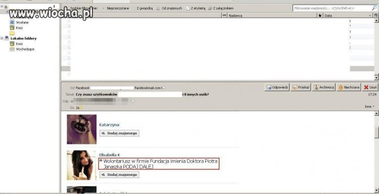Select Lokalne foldery in the tree
The height and width of the screenshot is (194, 379).
21,38
